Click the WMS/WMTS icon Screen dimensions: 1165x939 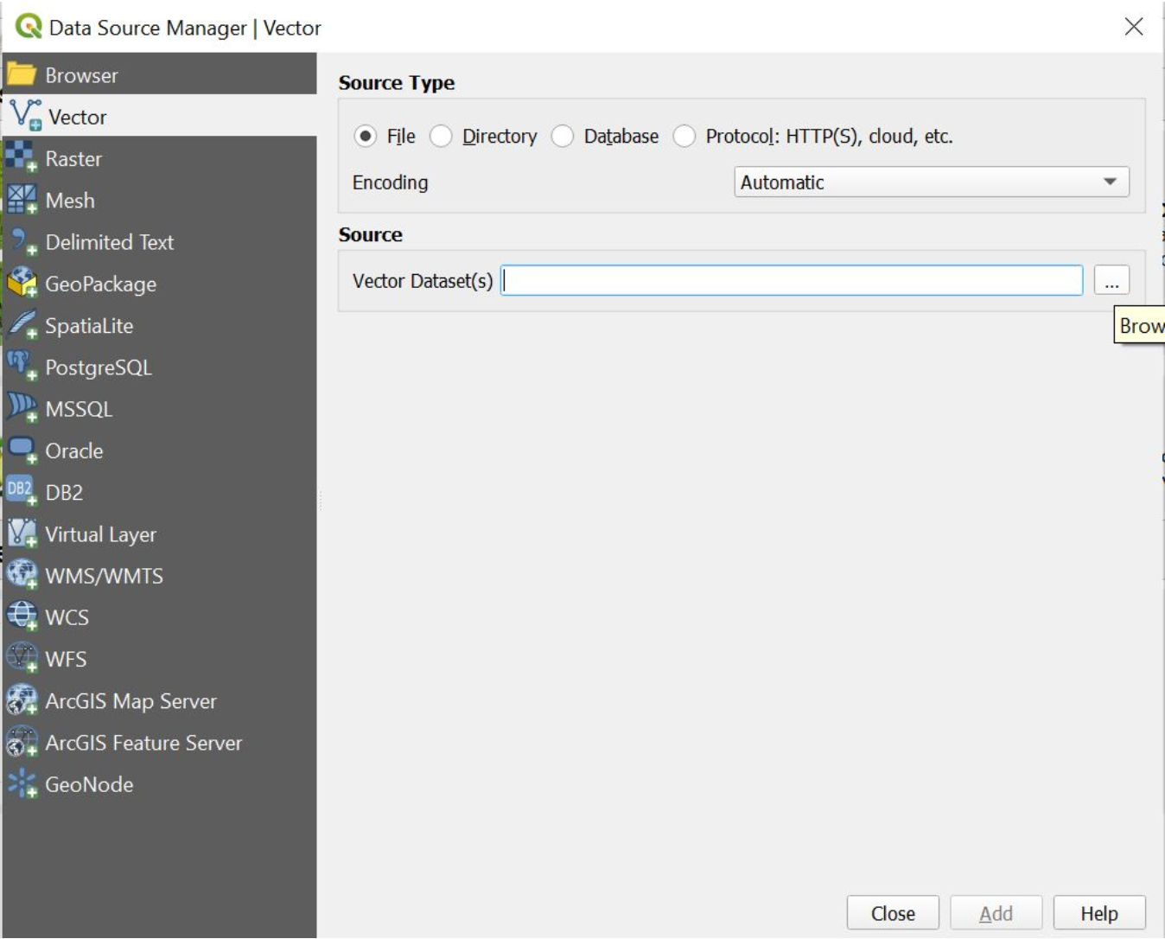[104, 576]
